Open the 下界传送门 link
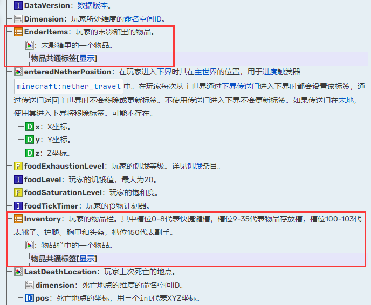The height and width of the screenshot is (305, 371). point(241,86)
